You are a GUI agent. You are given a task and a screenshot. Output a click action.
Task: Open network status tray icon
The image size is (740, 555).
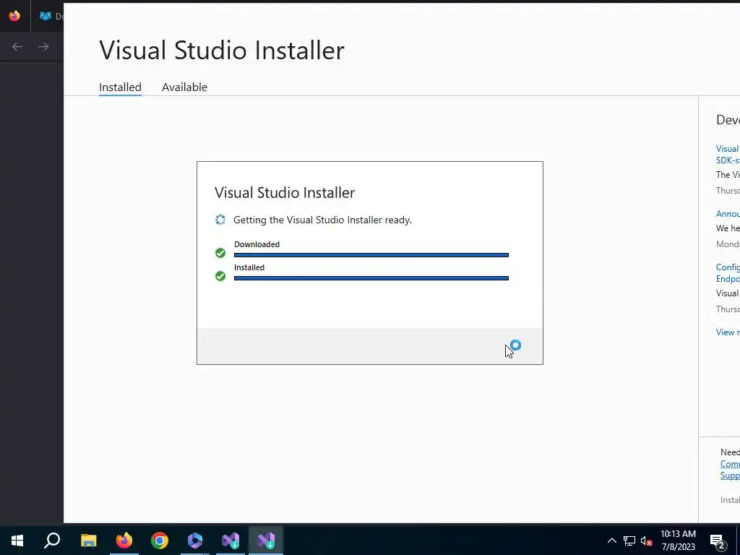click(629, 541)
